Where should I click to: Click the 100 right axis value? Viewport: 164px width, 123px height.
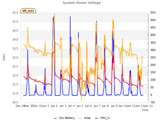click(x=153, y=80)
